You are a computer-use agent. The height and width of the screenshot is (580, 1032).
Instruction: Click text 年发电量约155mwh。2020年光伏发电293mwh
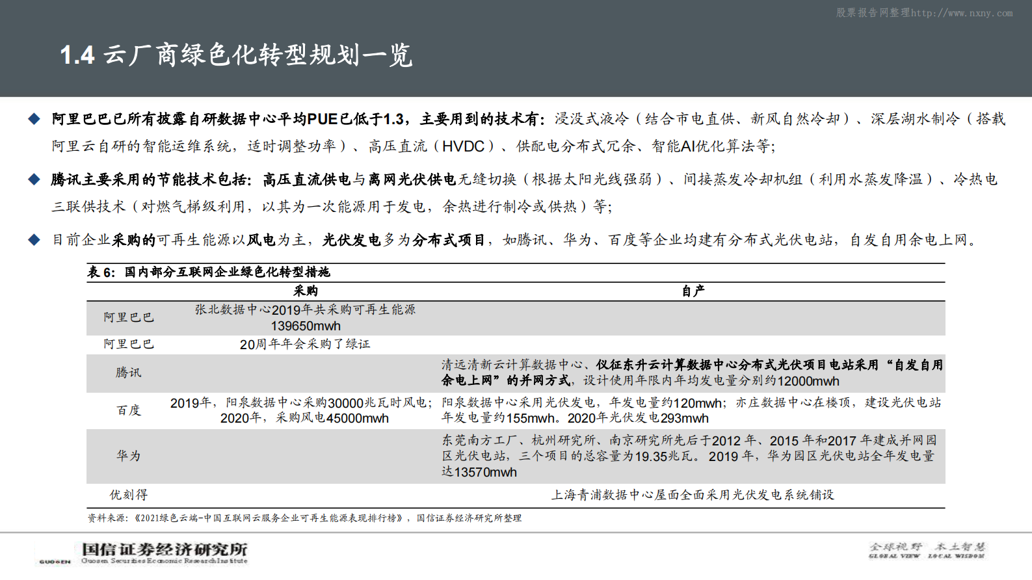pos(576,418)
